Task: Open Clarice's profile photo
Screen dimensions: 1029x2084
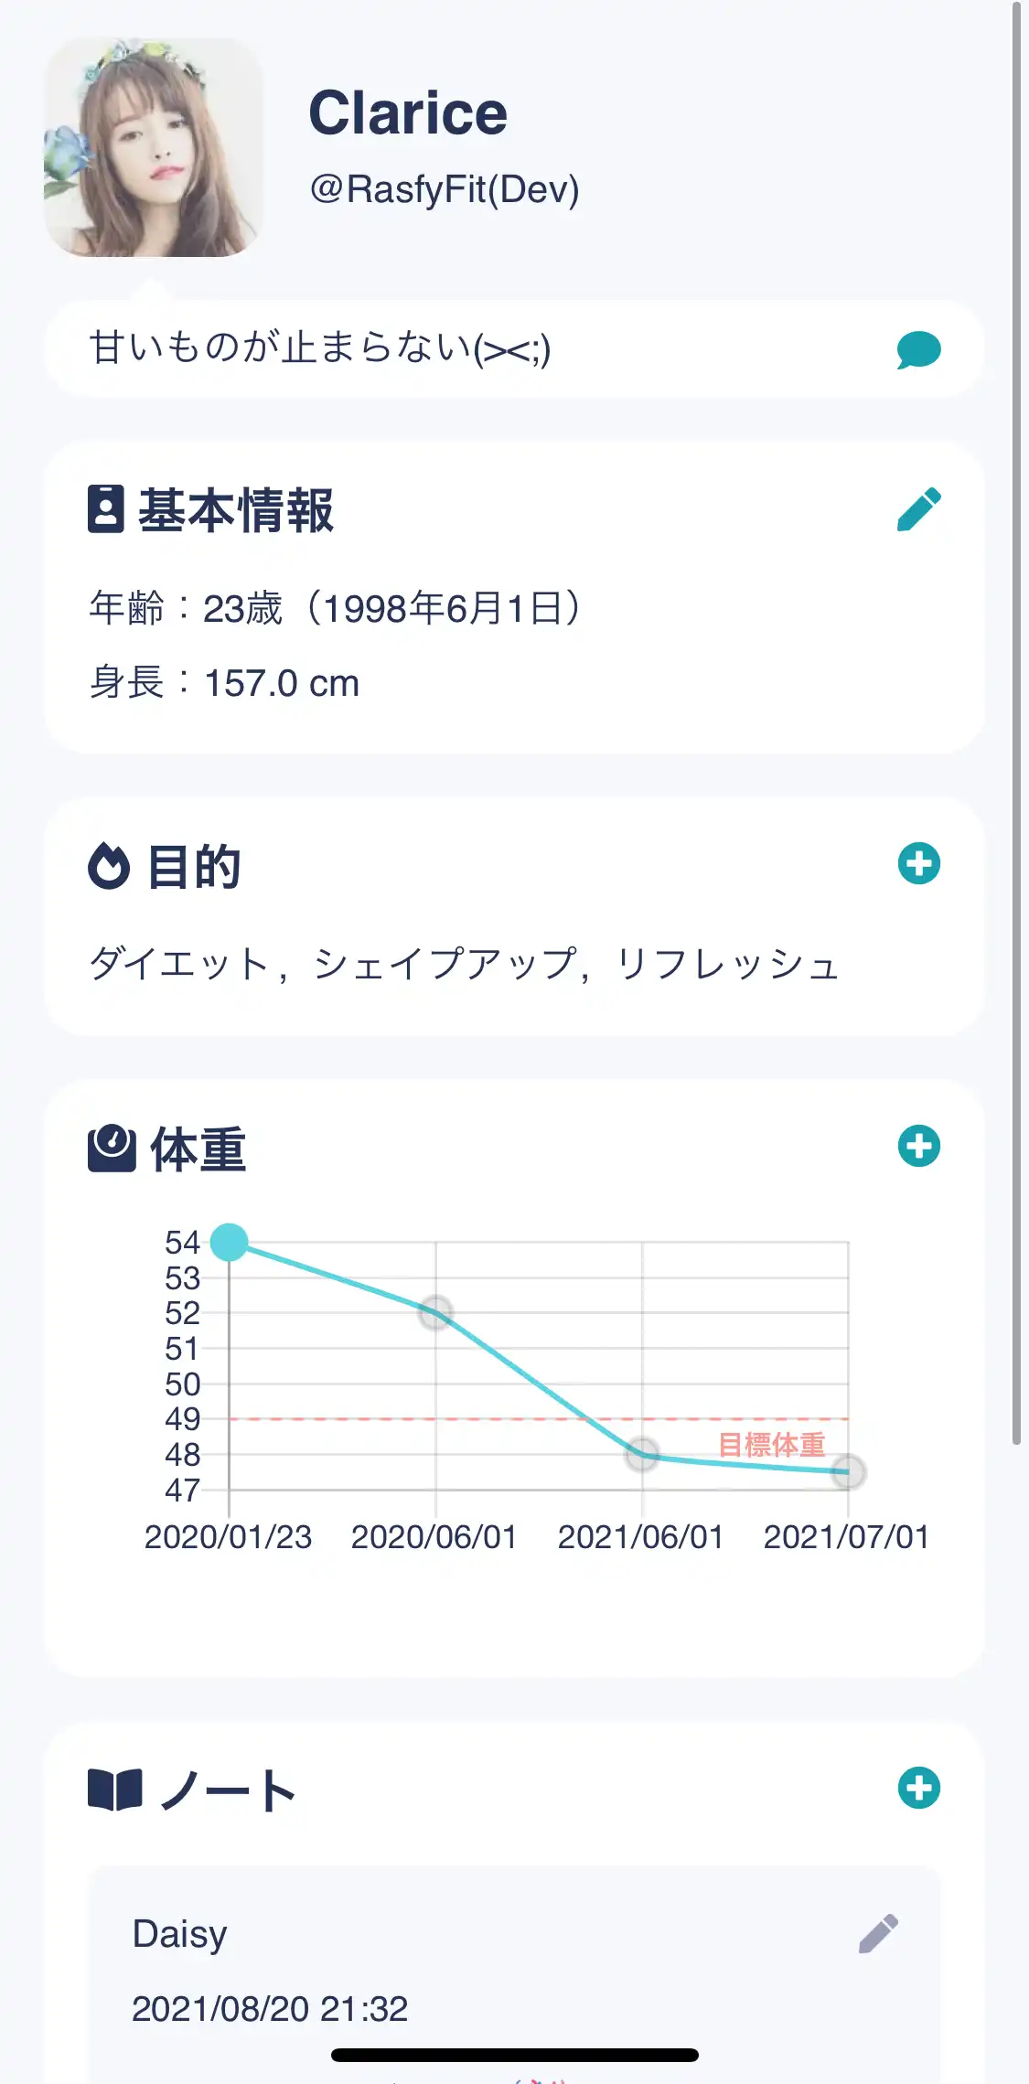Action: click(153, 147)
